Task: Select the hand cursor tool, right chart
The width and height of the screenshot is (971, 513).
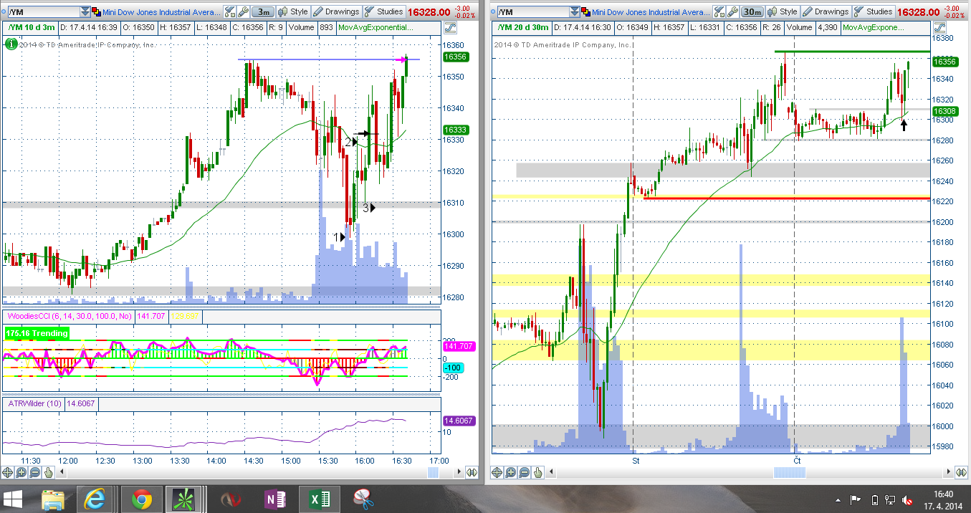Action: (x=536, y=472)
